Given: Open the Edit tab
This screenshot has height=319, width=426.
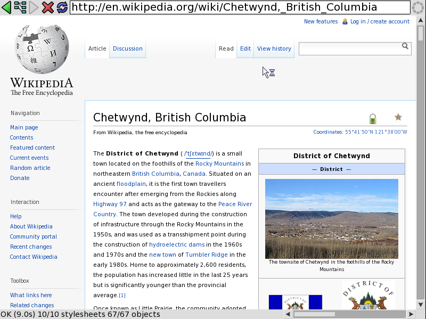Looking at the screenshot, I should pos(245,48).
